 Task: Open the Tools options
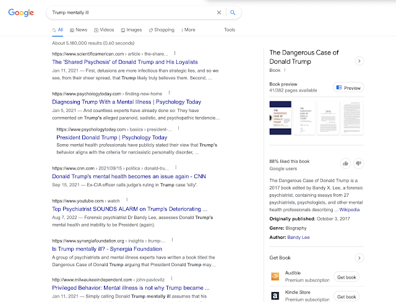[230, 30]
